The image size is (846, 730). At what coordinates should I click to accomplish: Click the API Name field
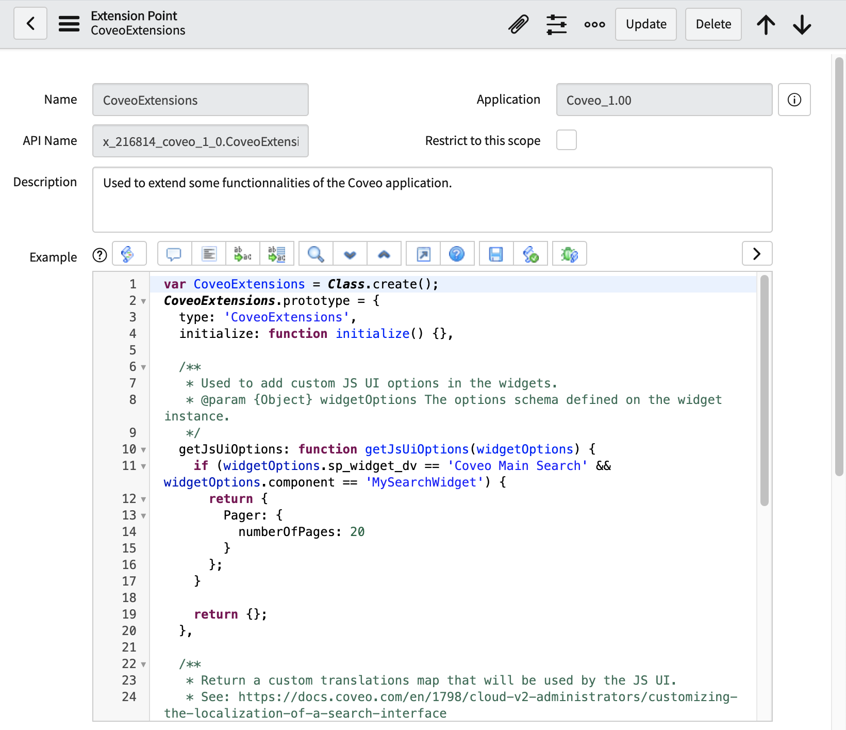[x=201, y=141]
